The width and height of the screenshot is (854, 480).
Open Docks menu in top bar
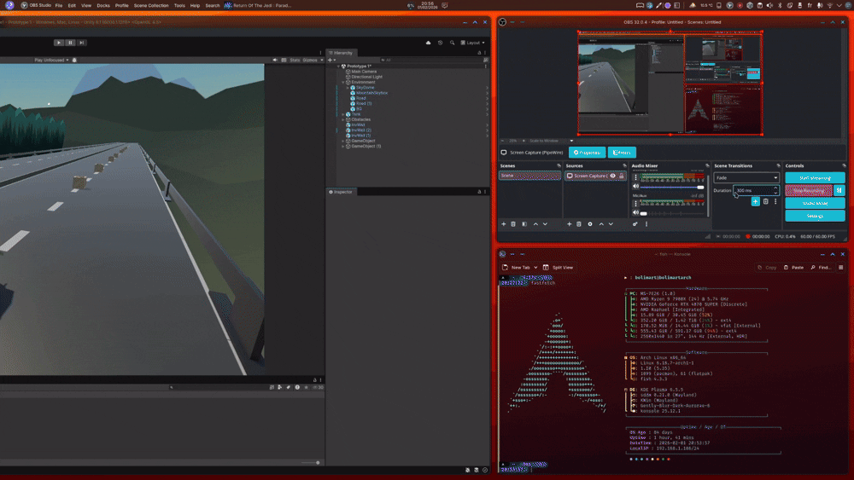[x=103, y=5]
